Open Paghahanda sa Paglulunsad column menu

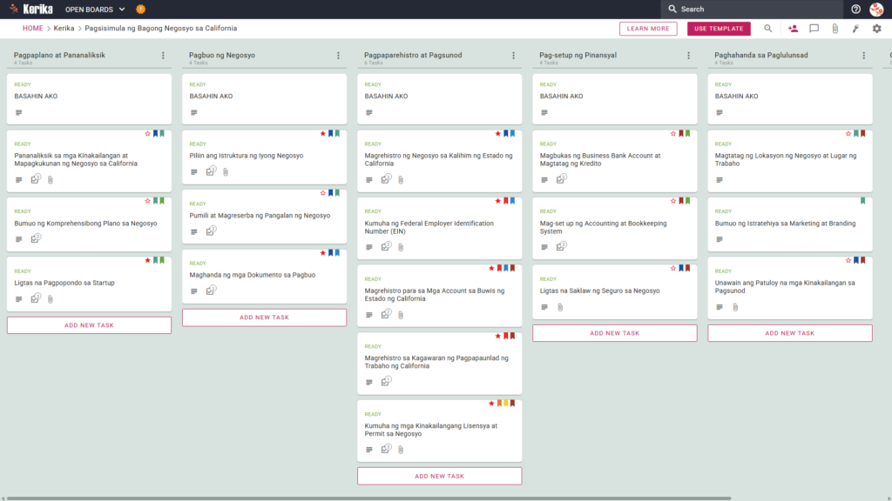tap(864, 56)
